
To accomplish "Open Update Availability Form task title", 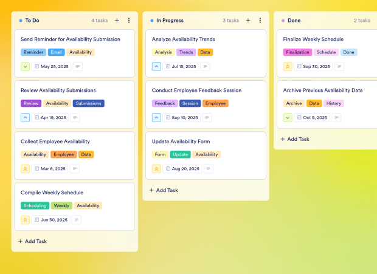I will point(181,142).
